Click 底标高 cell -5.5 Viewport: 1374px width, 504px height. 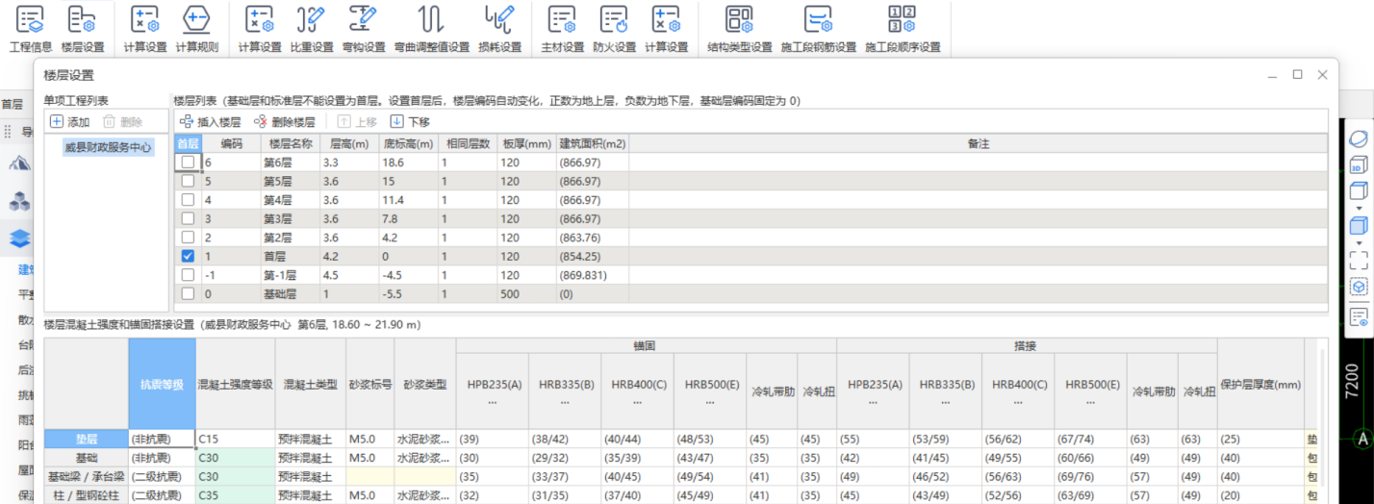(x=409, y=293)
